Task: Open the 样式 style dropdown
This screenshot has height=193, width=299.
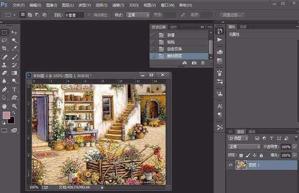Action: coord(138,15)
